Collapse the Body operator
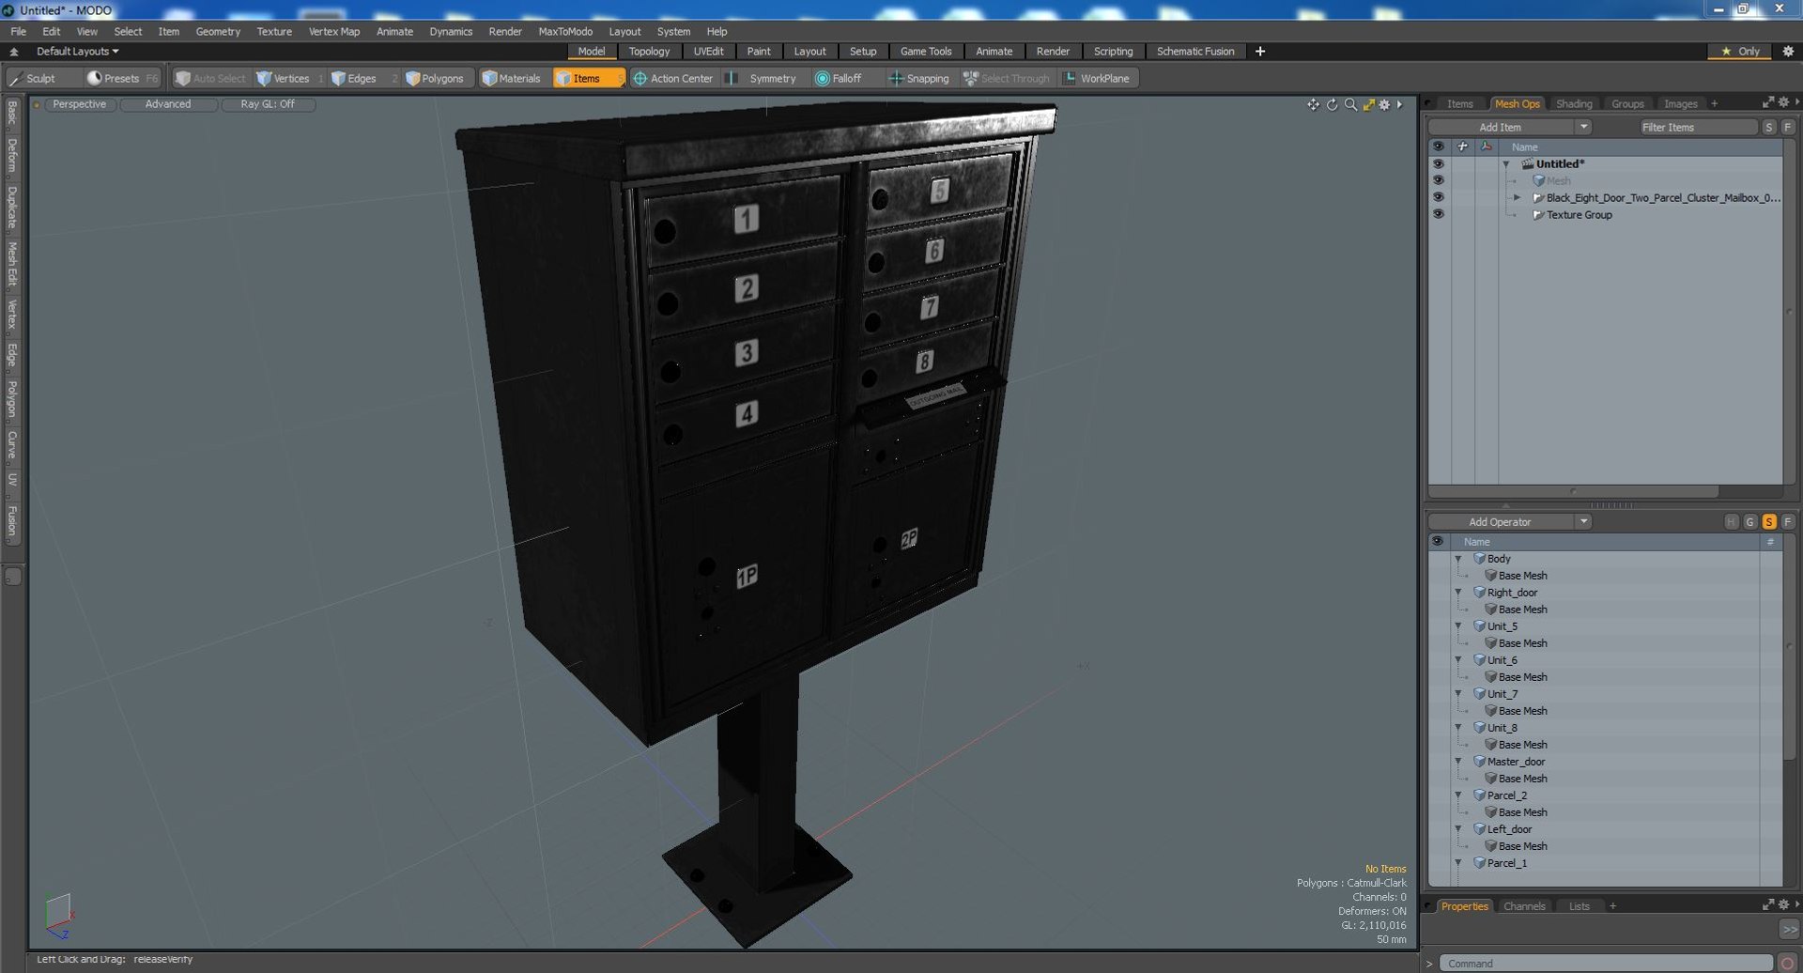Image resolution: width=1803 pixels, height=973 pixels. coord(1458,559)
